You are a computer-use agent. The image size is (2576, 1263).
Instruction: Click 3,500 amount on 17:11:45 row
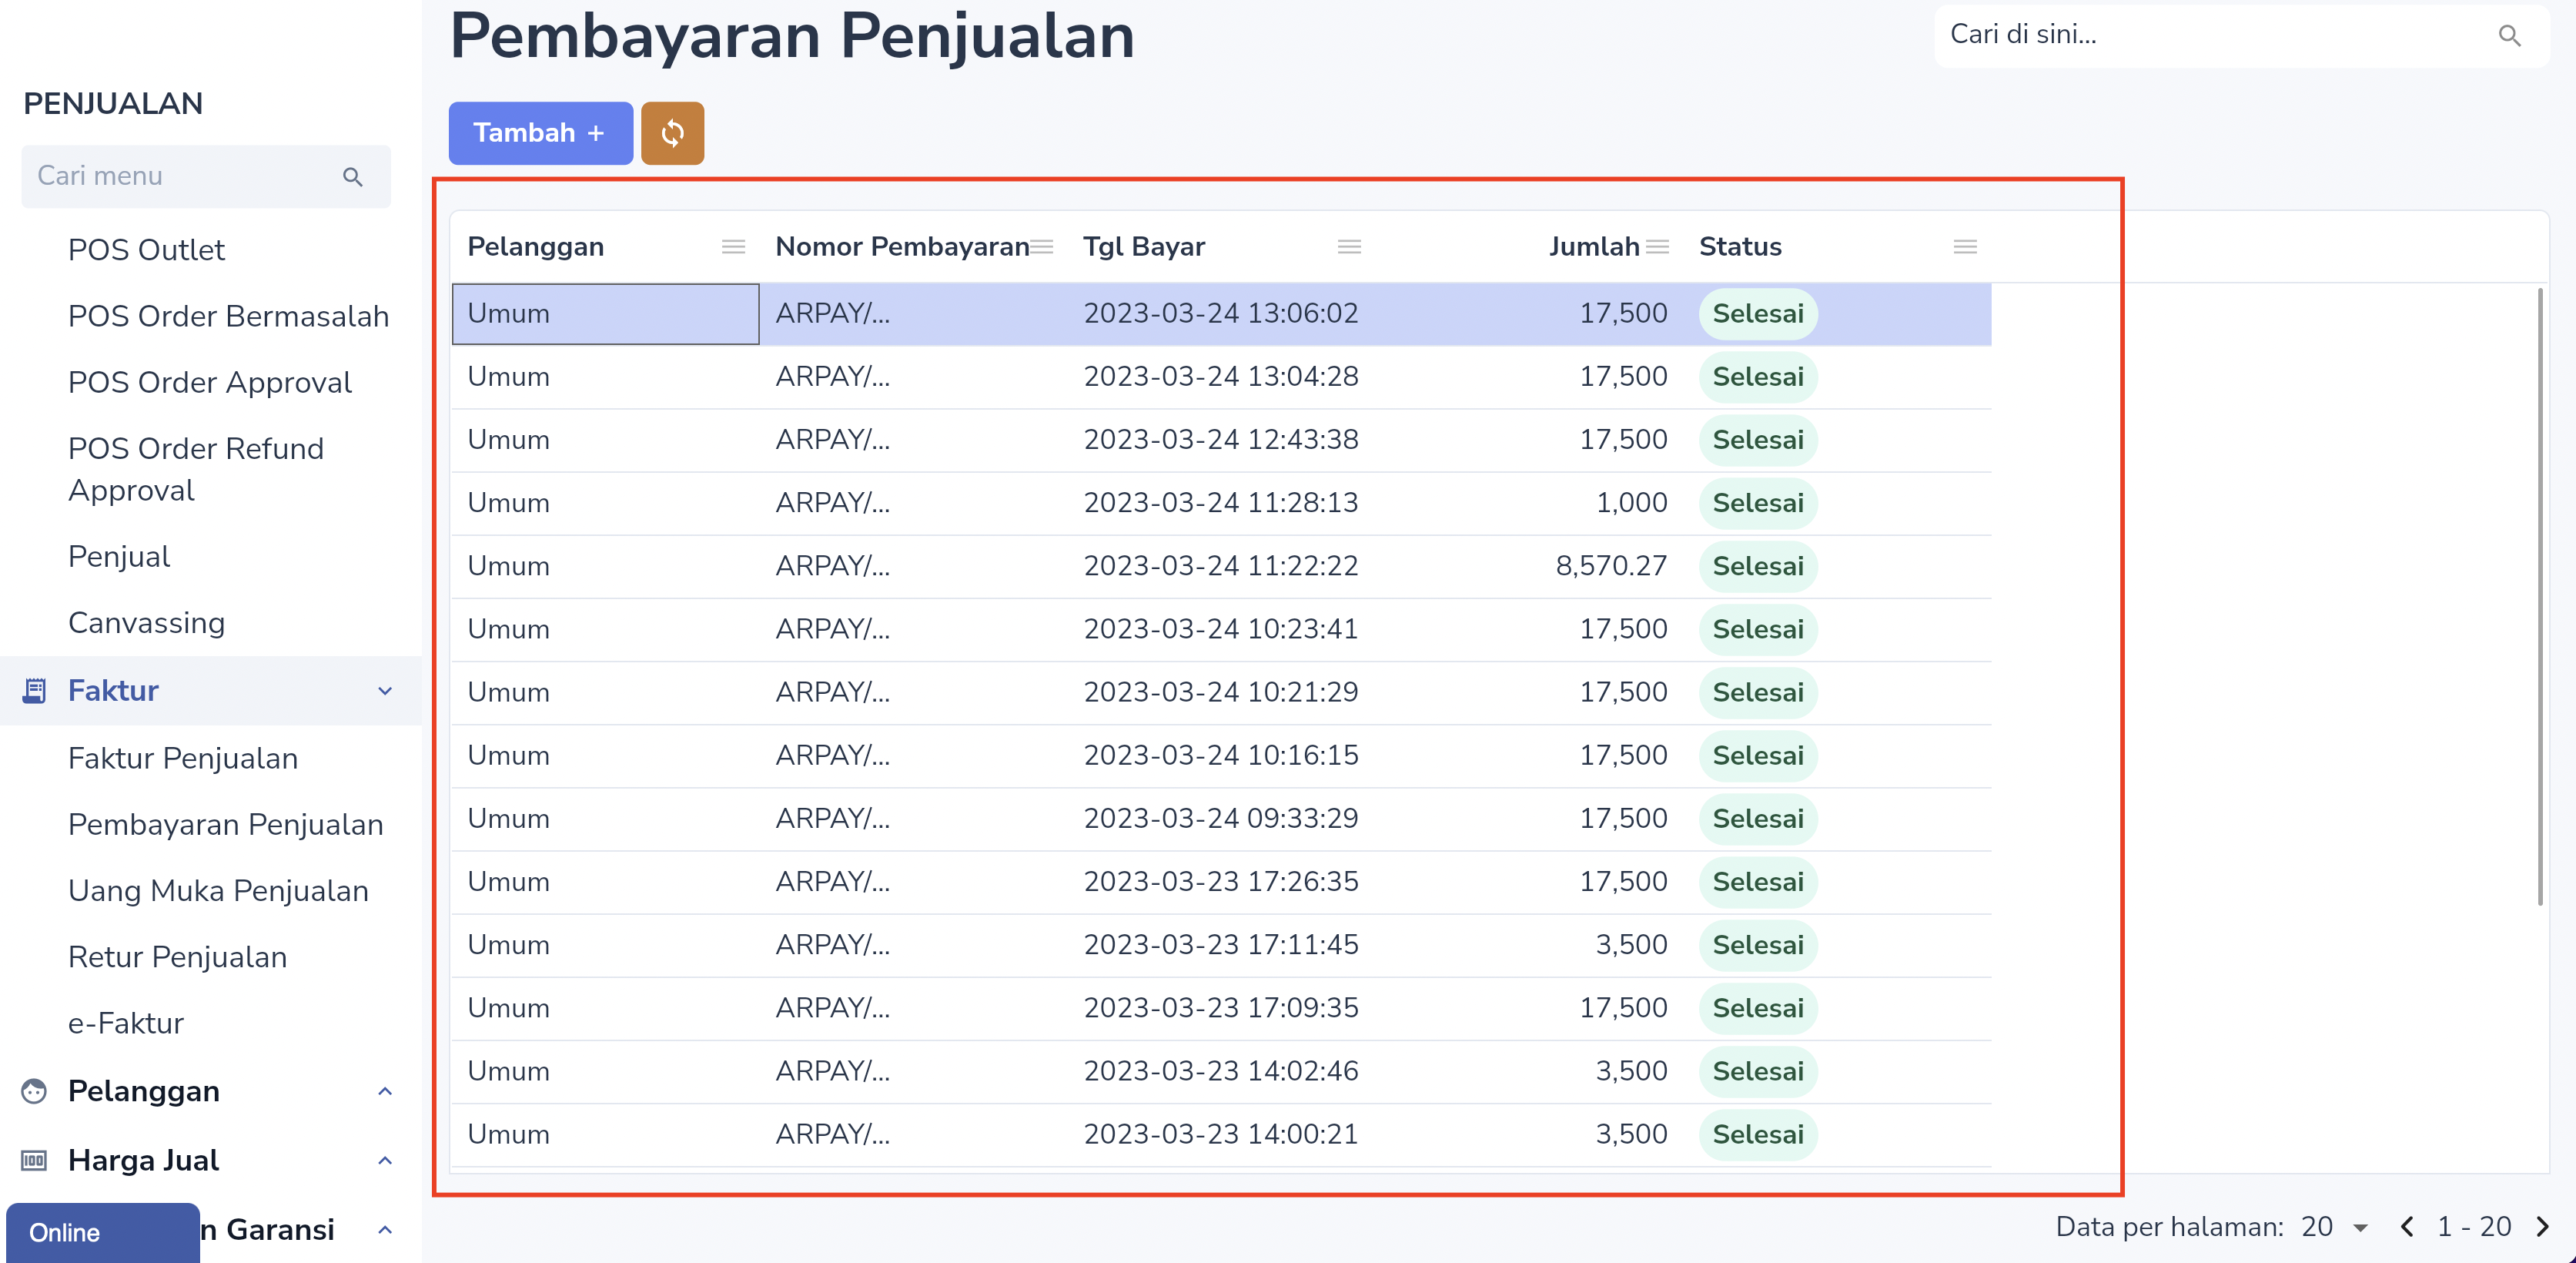pyautogui.click(x=1631, y=945)
